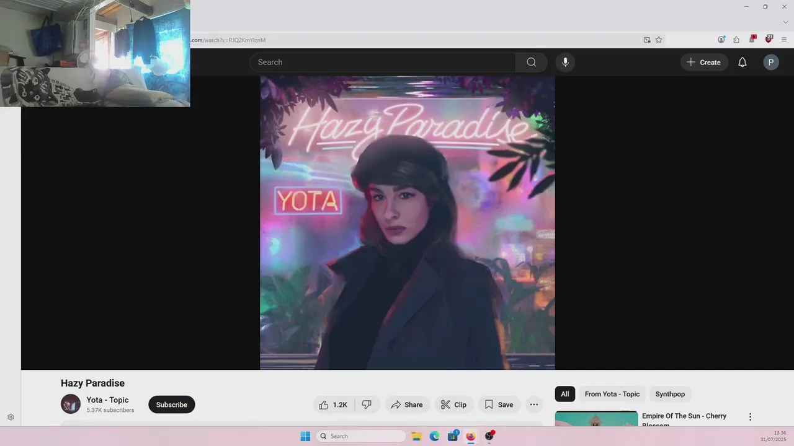Open the Yota - Topic channel avatar
Screen dimensions: 794x446
(71, 404)
